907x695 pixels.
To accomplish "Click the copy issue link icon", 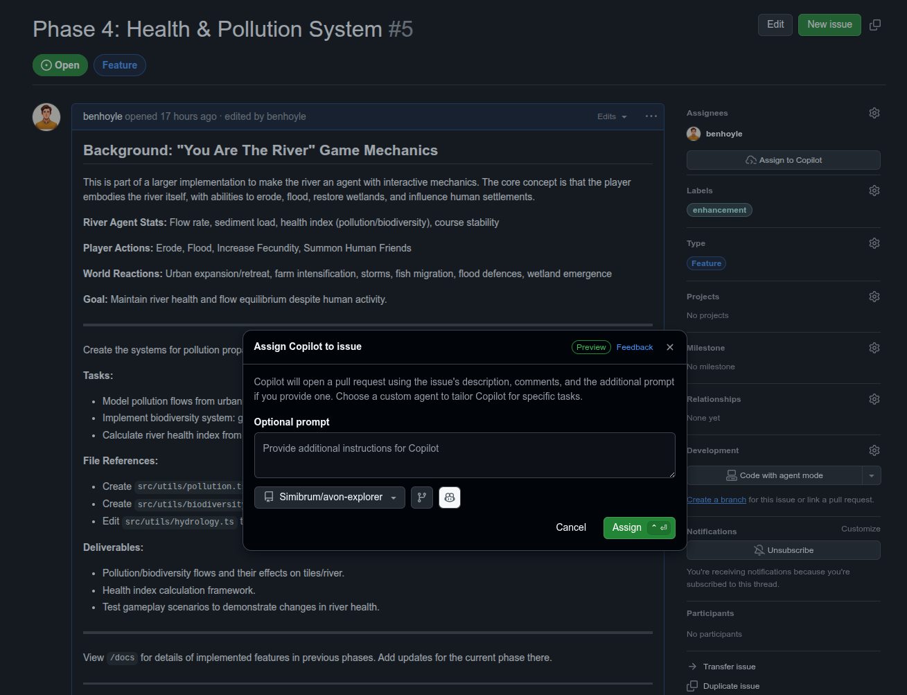I will 875,25.
